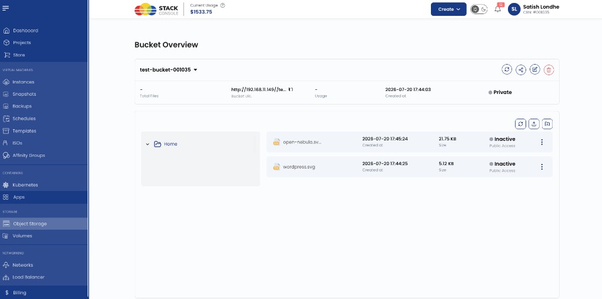Image resolution: width=602 pixels, height=299 pixels.
Task: Open the test-bucket-001035 bucket selector
Action: (x=169, y=70)
